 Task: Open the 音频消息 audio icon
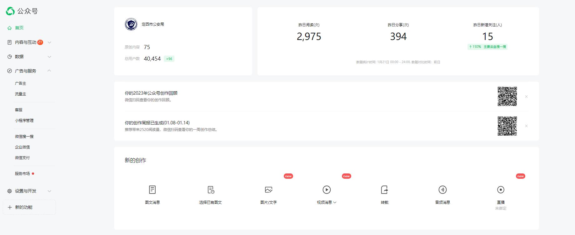(x=442, y=190)
